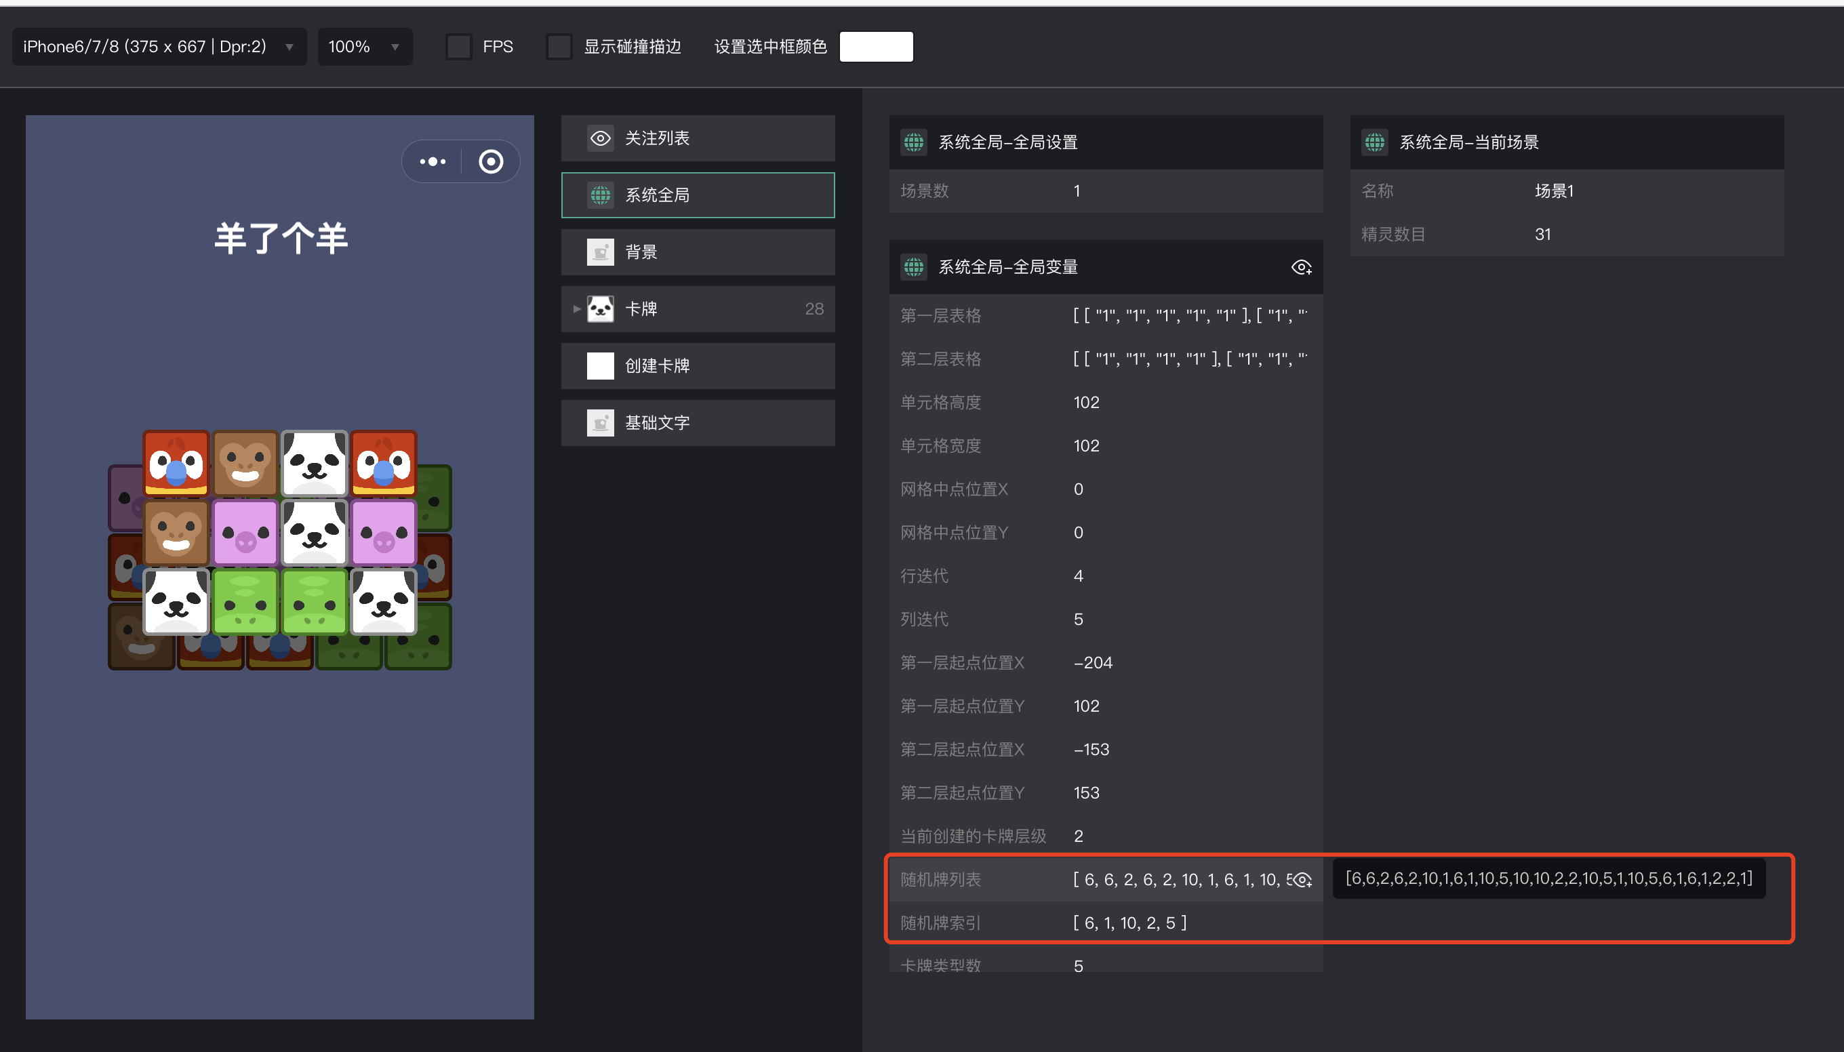
Task: Tap the bottom-right panda card
Action: [384, 602]
